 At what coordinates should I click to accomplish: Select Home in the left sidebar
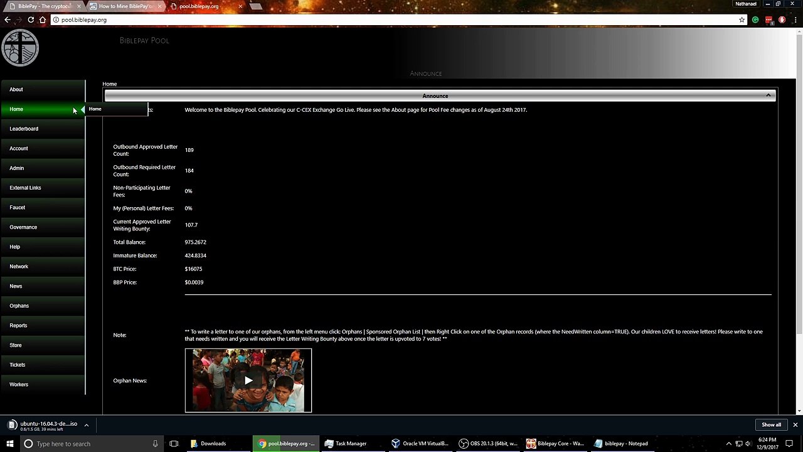tap(43, 109)
